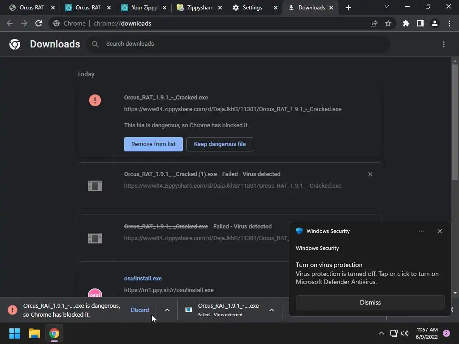
Task: Click Remove from list button
Action: tap(153, 144)
